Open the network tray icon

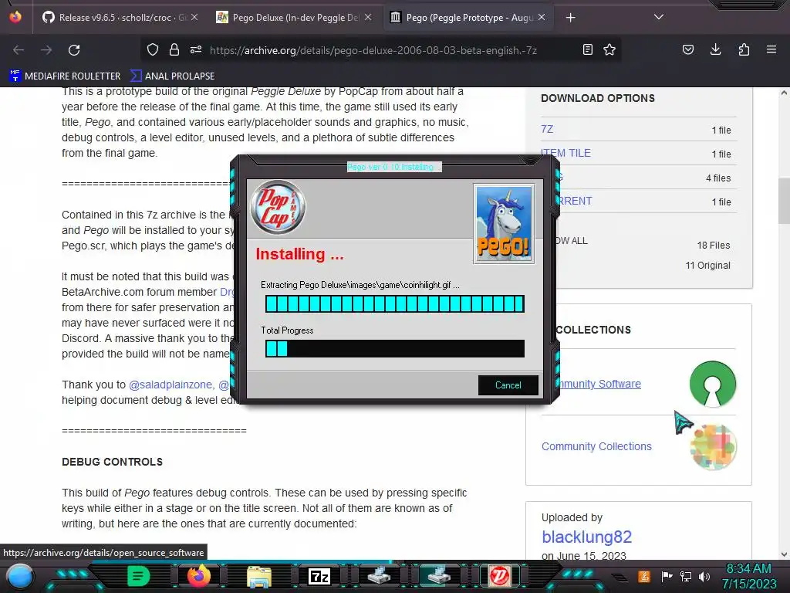coord(686,576)
